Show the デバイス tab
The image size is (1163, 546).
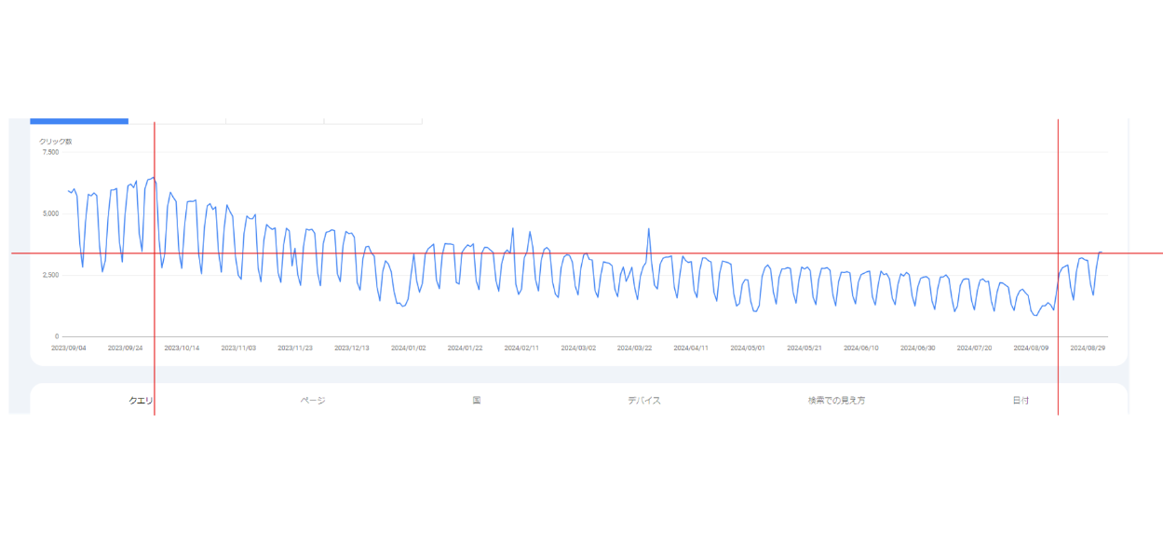pyautogui.click(x=644, y=401)
